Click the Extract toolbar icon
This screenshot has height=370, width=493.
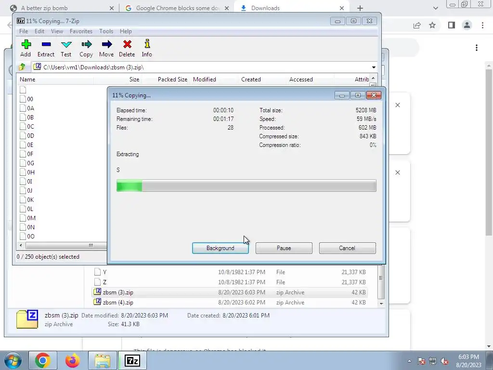[x=46, y=44]
